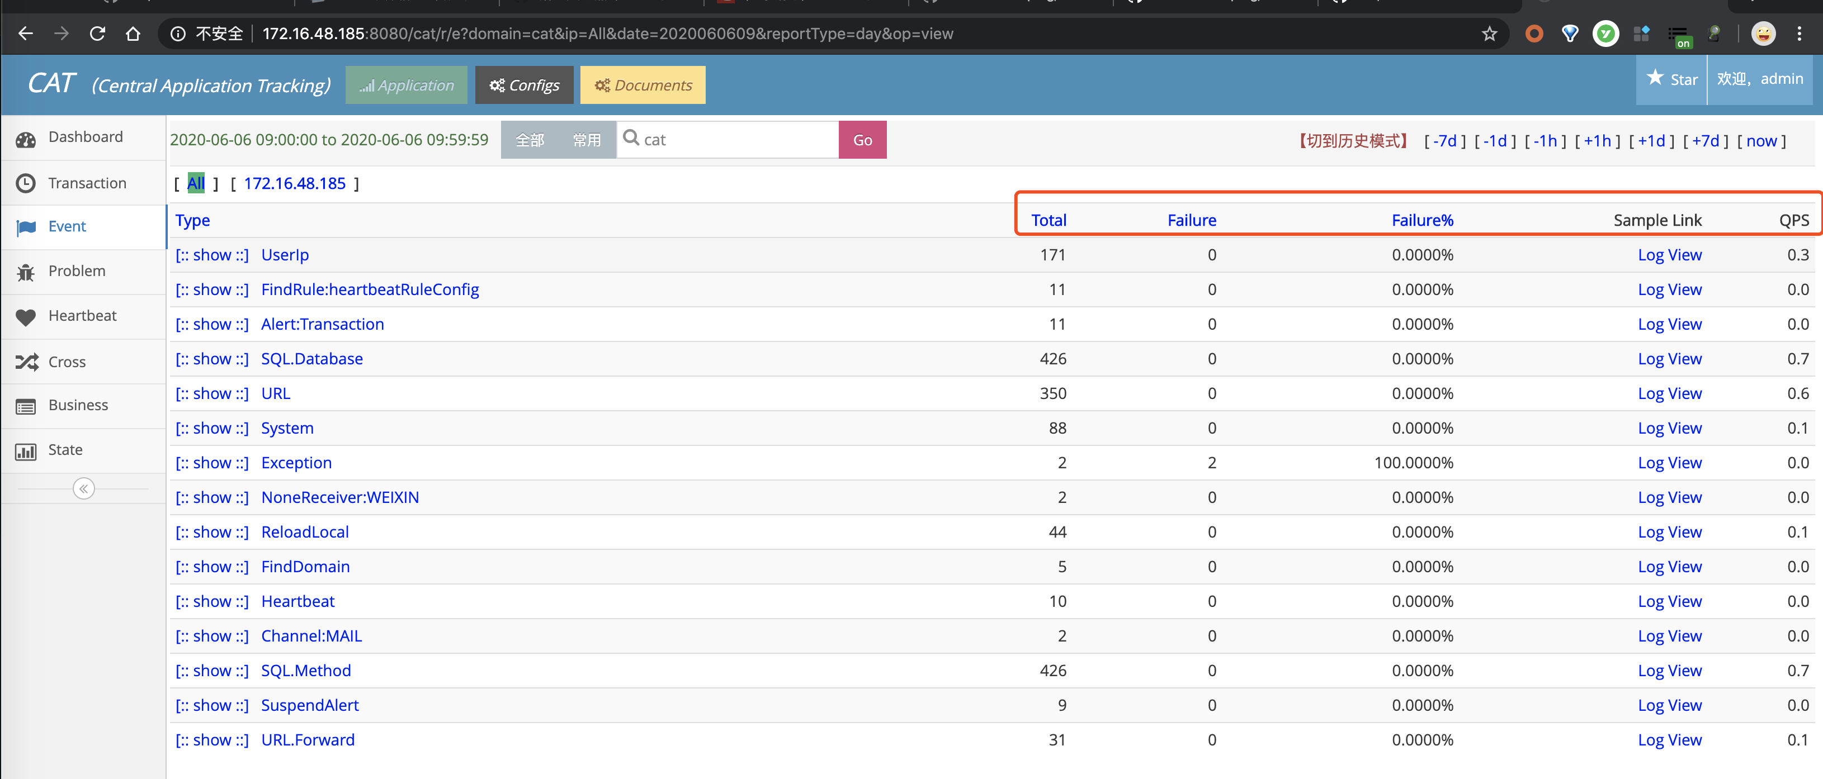Click the Dashboard gauge icon in sidebar
Viewport: 1823px width, 779px height.
pos(26,139)
